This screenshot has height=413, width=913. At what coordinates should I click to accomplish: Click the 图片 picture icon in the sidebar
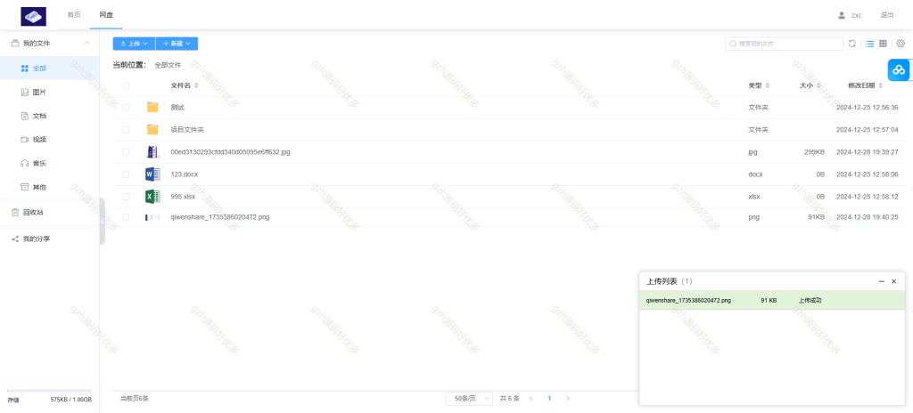(x=24, y=92)
